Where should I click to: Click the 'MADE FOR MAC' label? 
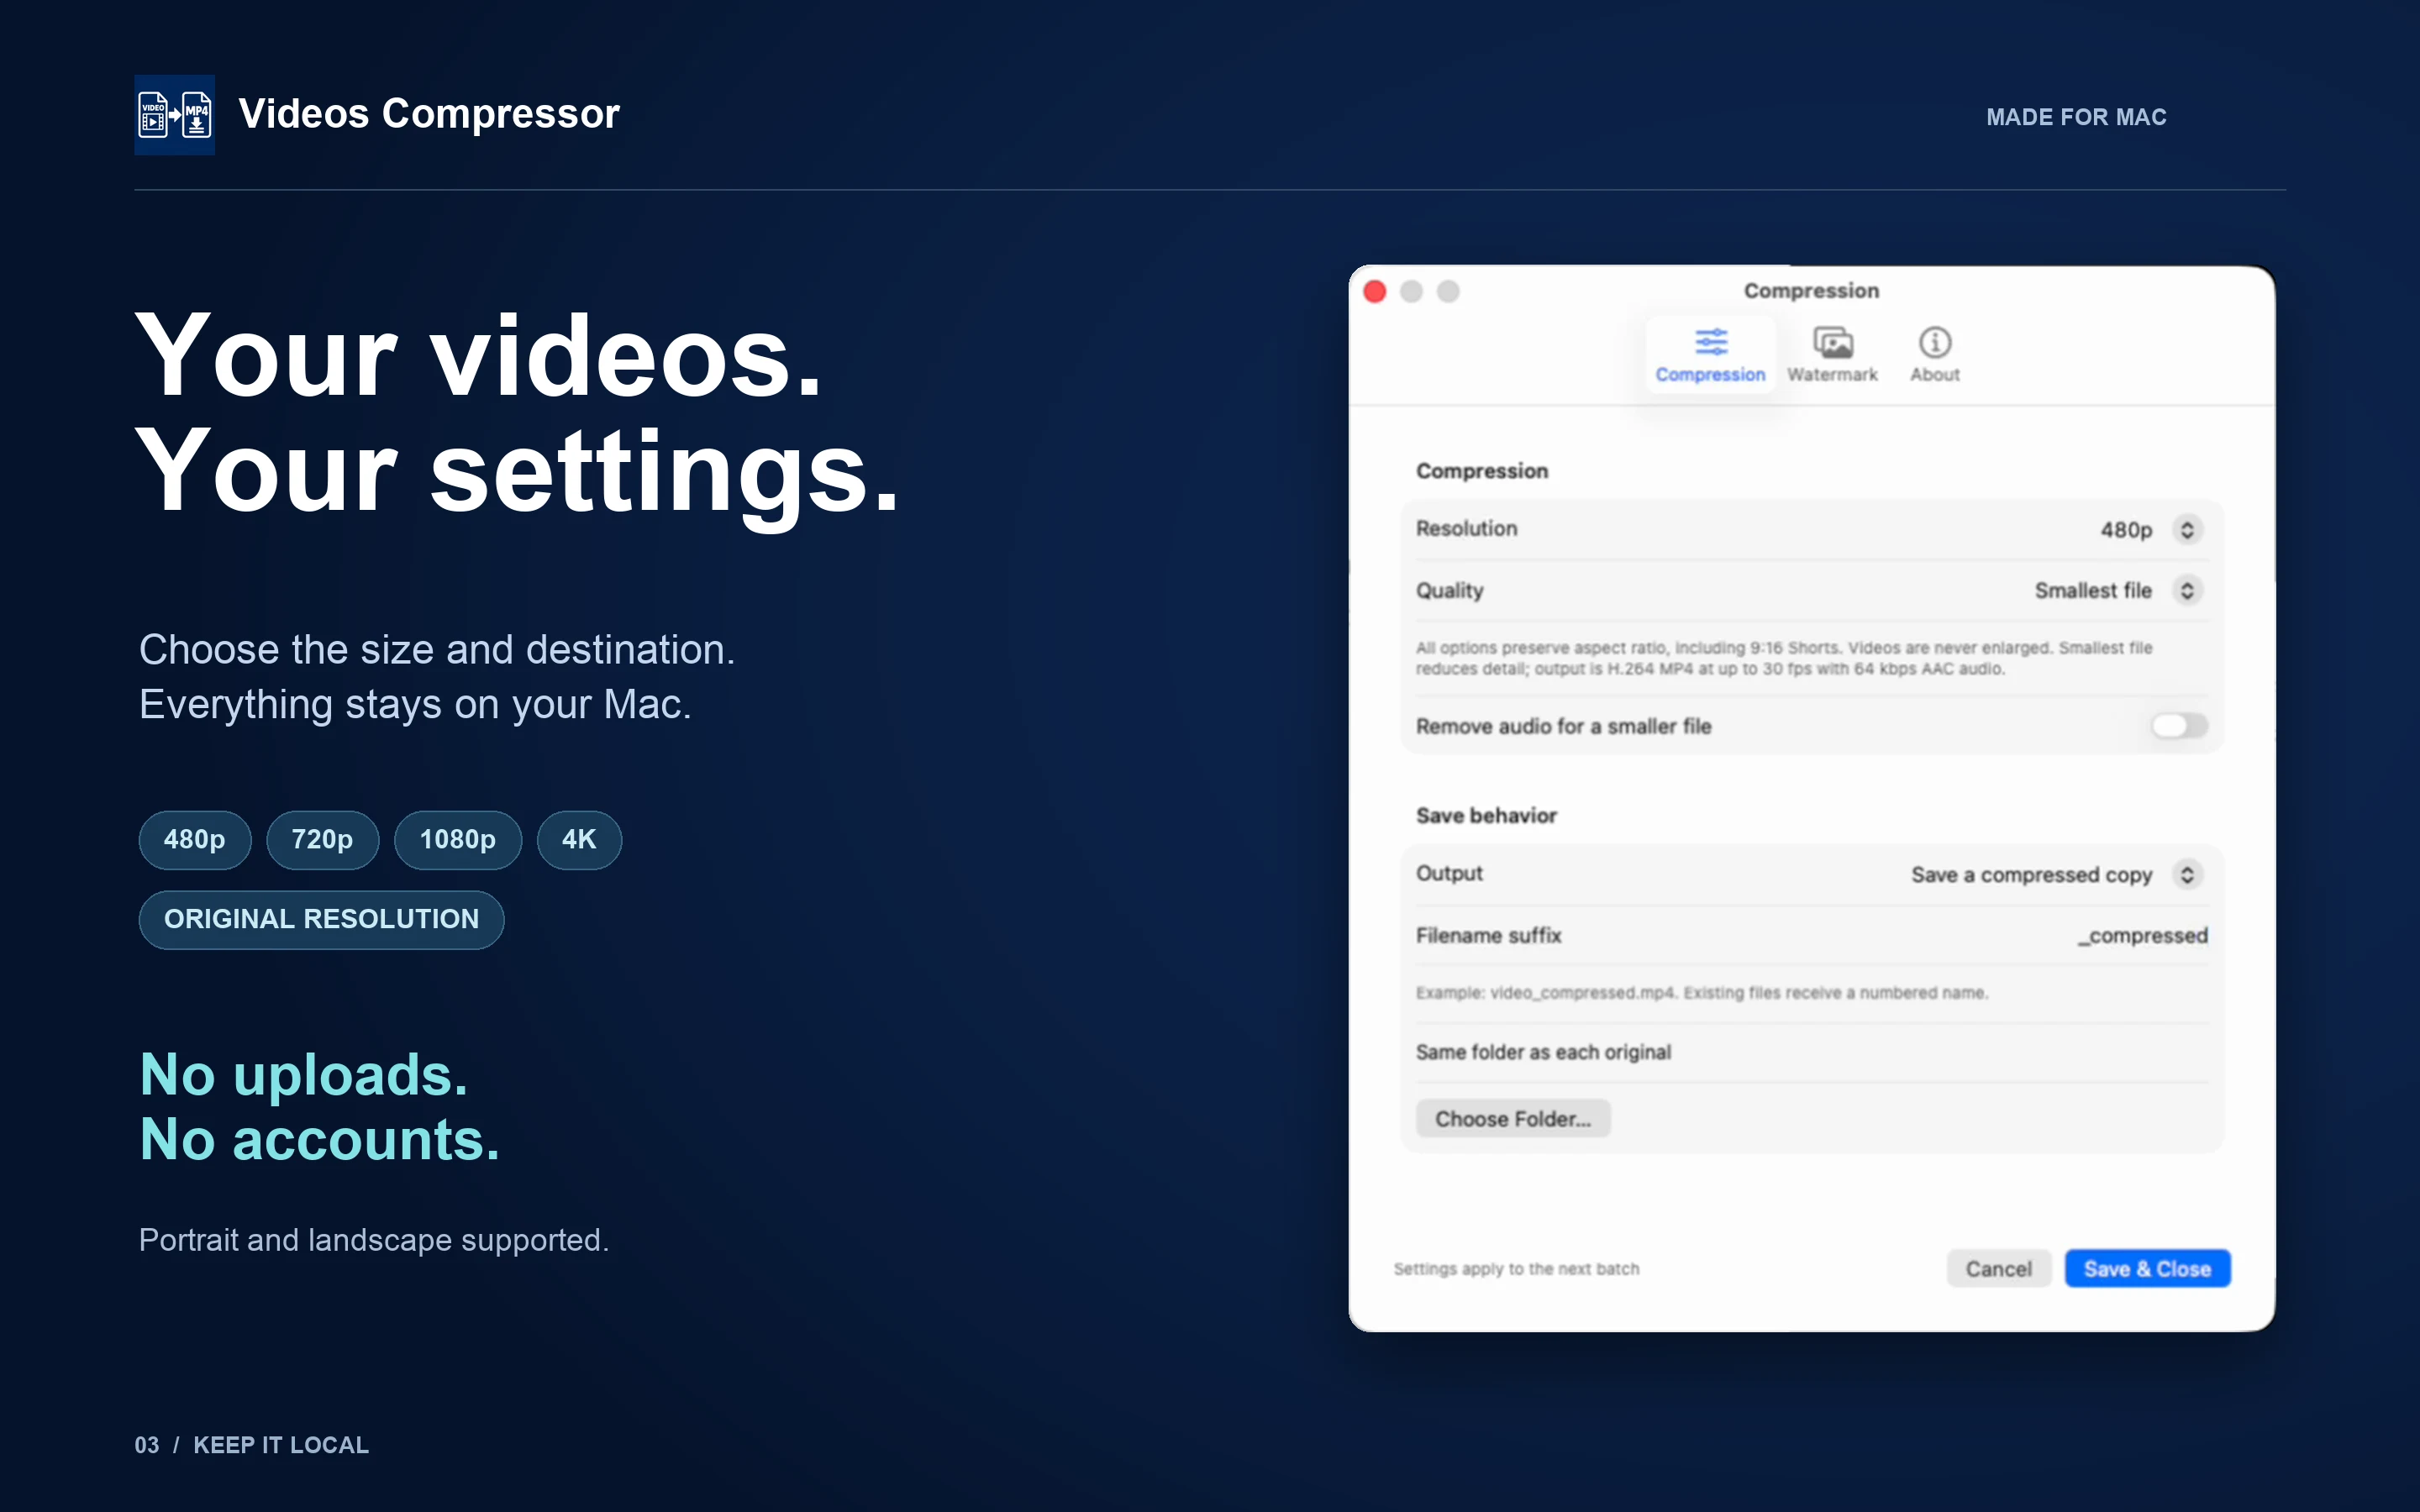click(2076, 117)
